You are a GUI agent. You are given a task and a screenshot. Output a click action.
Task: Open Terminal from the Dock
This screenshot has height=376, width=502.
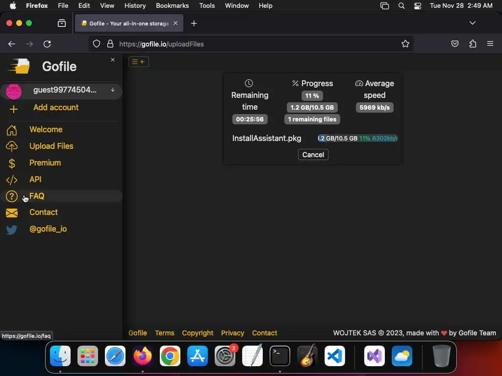pyautogui.click(x=280, y=356)
